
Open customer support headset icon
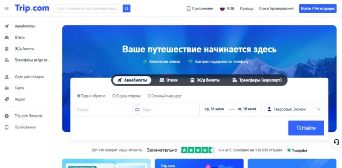(x=337, y=143)
